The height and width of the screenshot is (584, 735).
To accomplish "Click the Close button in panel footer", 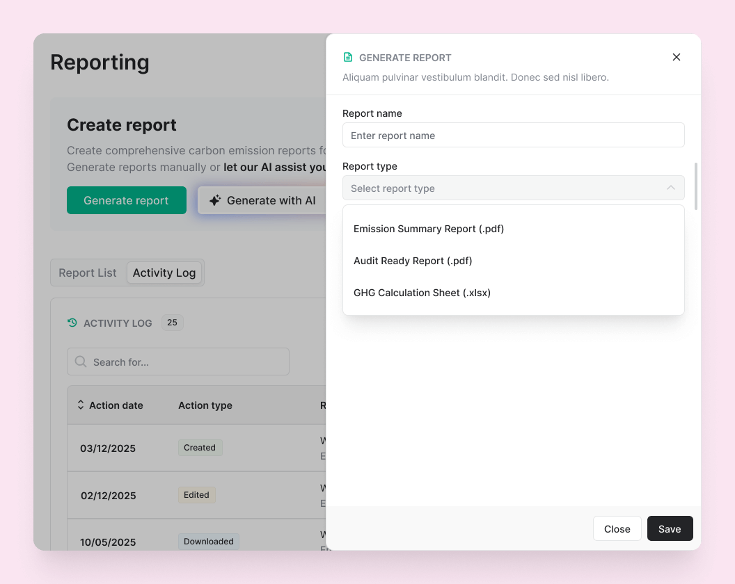I will pyautogui.click(x=617, y=529).
